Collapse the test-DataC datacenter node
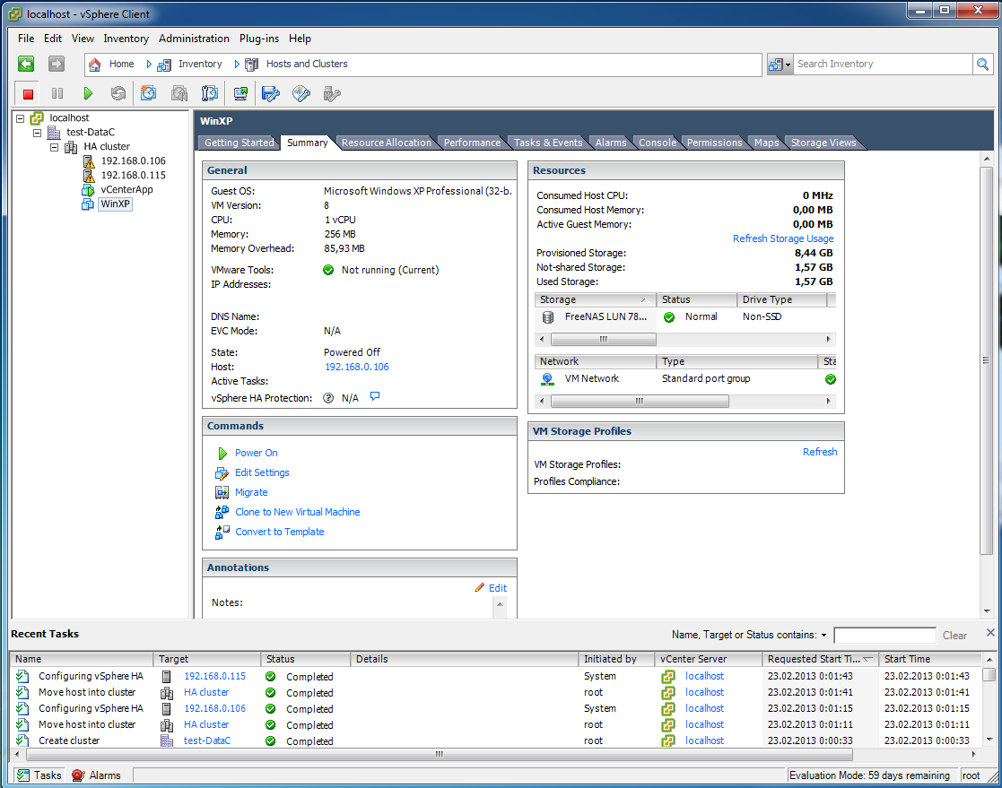Screen dimensions: 1002x788 pyautogui.click(x=37, y=133)
